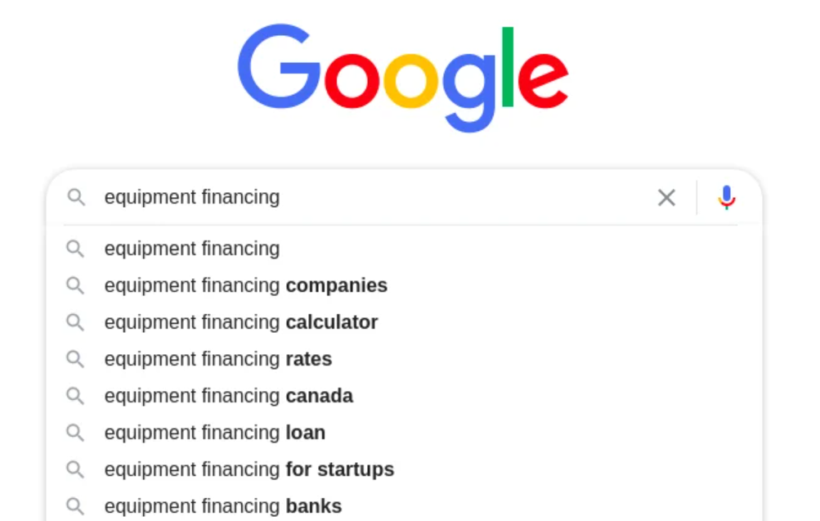
Task: Select the 'equipment financing rates' suggestion
Action: pos(217,359)
